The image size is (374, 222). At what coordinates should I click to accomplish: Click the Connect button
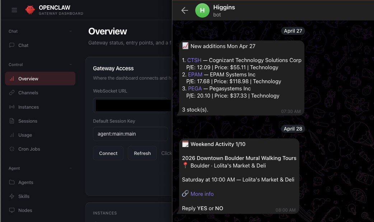pyautogui.click(x=108, y=153)
